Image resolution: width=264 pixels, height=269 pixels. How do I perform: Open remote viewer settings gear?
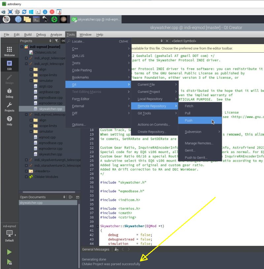click(x=17, y=12)
